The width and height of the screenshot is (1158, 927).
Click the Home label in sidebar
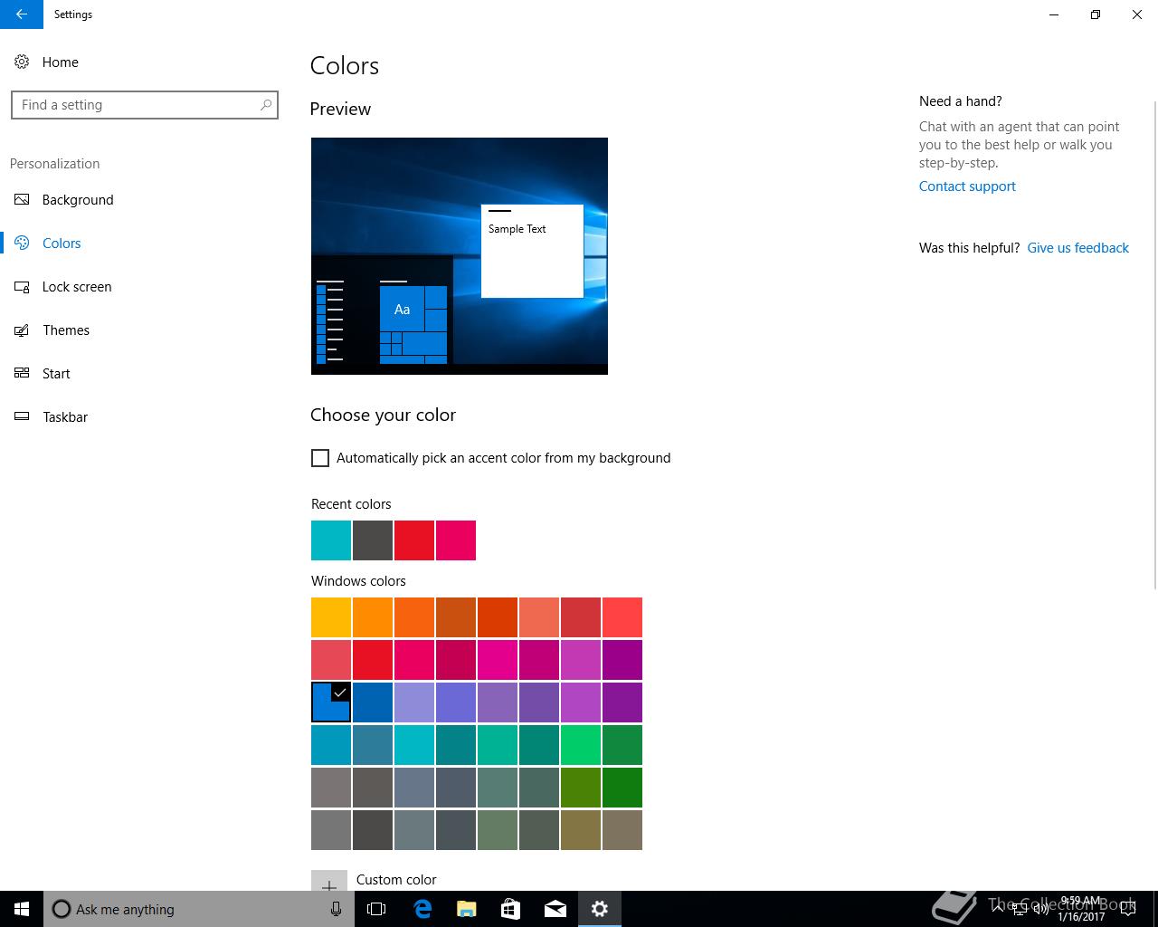pyautogui.click(x=61, y=62)
